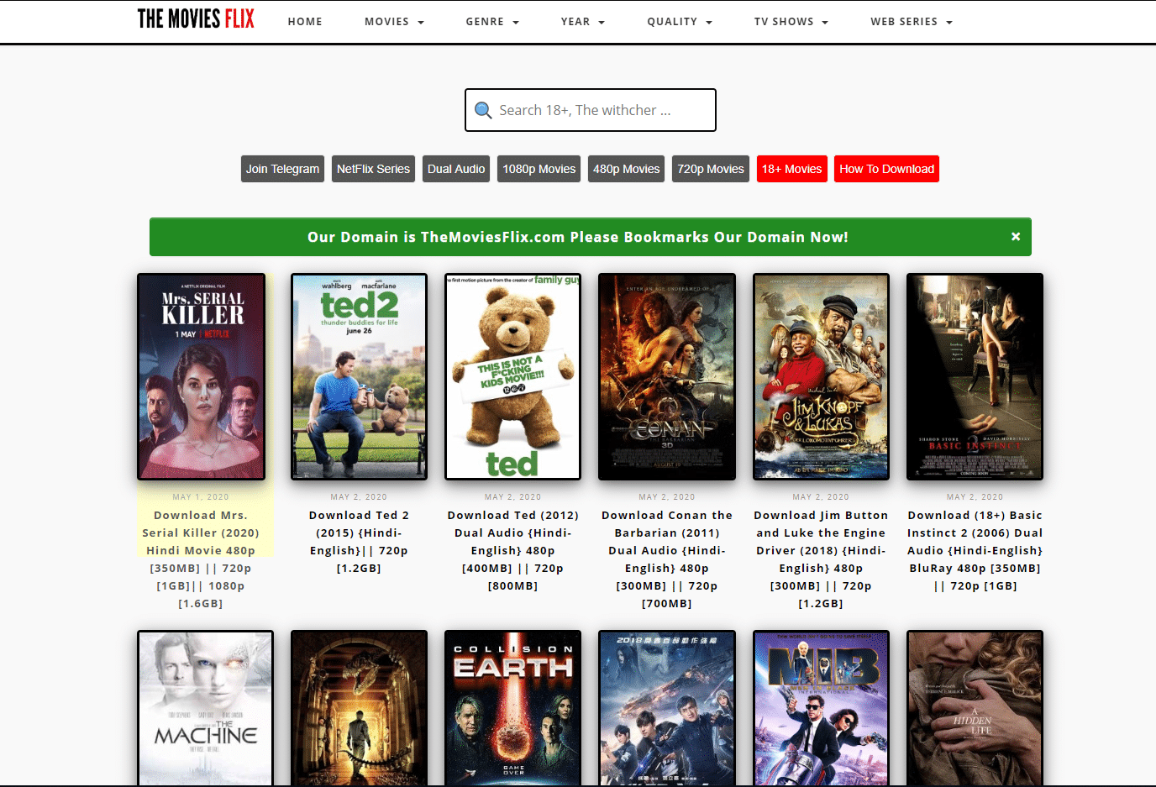The height and width of the screenshot is (787, 1156).
Task: Click the 18+ Movies red button
Action: (791, 169)
